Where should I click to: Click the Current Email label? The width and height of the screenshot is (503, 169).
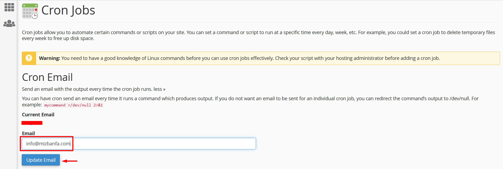(38, 114)
